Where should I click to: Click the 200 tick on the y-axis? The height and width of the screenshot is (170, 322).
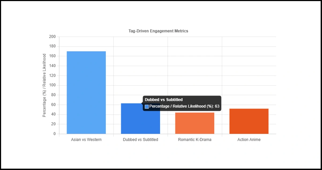[53, 37]
